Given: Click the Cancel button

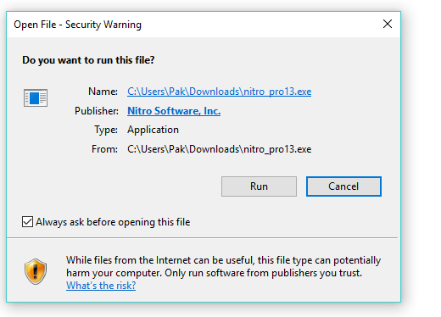Looking at the screenshot, I should (343, 186).
